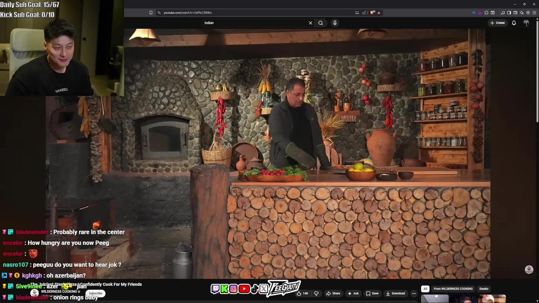Bookmark this page with the bookmark icon

[151, 13]
